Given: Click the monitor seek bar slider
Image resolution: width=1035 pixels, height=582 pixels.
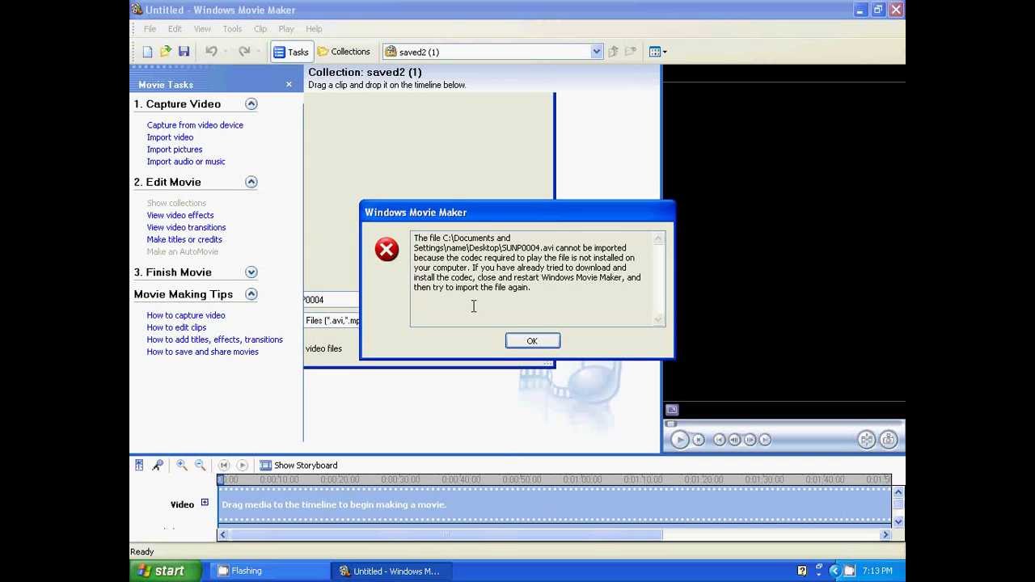Looking at the screenshot, I should [x=670, y=424].
